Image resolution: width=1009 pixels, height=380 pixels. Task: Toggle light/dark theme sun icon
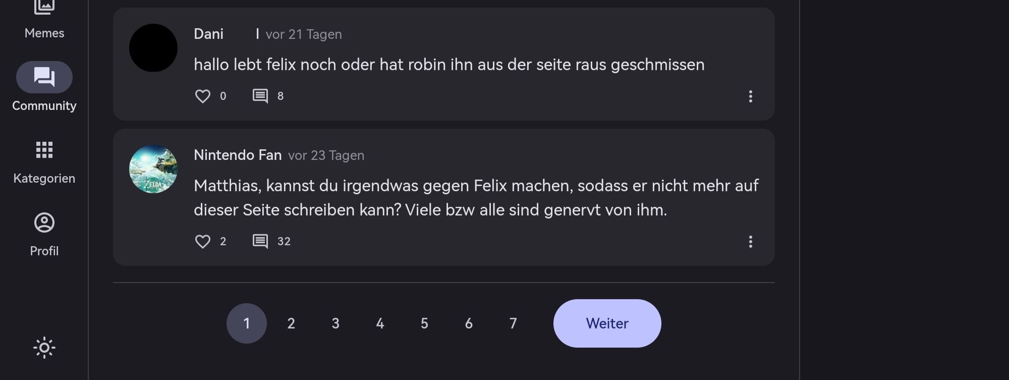click(x=44, y=347)
